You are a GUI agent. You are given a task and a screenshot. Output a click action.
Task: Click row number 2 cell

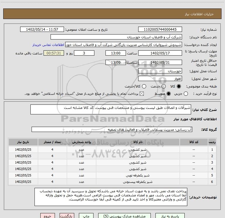point(212,156)
